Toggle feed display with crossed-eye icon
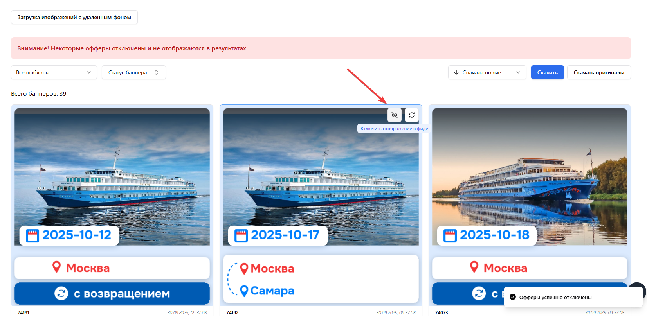Image resolution: width=647 pixels, height=316 pixels. click(395, 115)
